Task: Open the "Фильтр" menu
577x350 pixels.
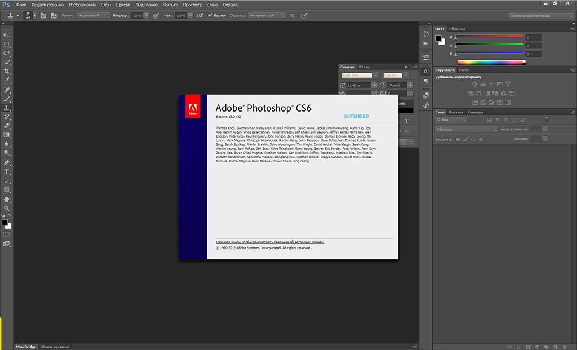Action: point(170,5)
